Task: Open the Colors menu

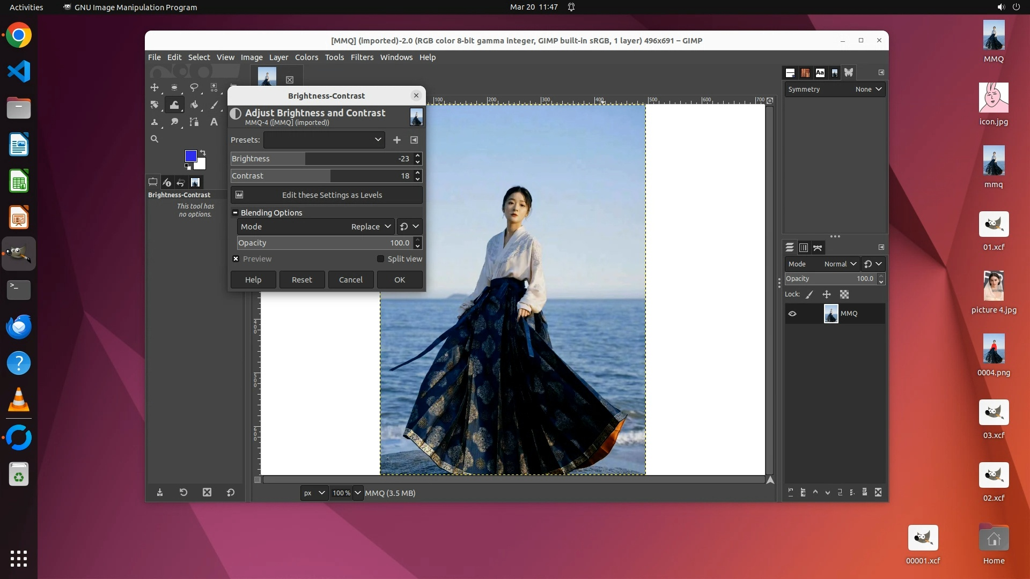Action: click(306, 57)
